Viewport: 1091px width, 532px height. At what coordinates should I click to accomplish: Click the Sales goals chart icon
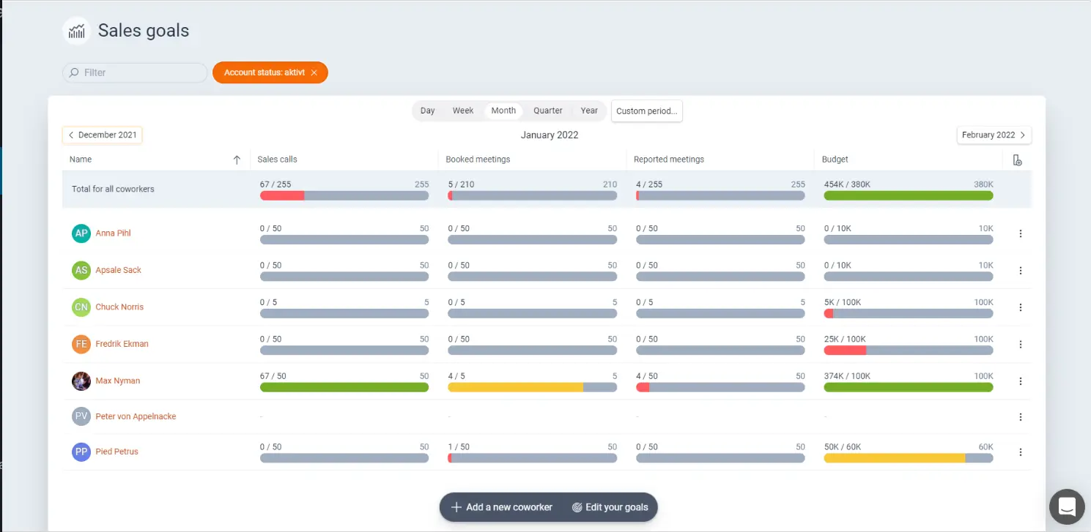click(x=76, y=31)
